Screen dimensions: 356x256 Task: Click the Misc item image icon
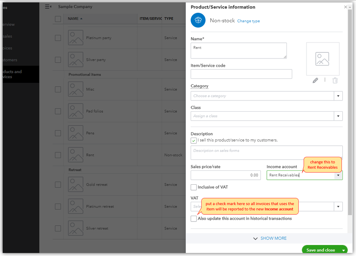pyautogui.click(x=76, y=89)
